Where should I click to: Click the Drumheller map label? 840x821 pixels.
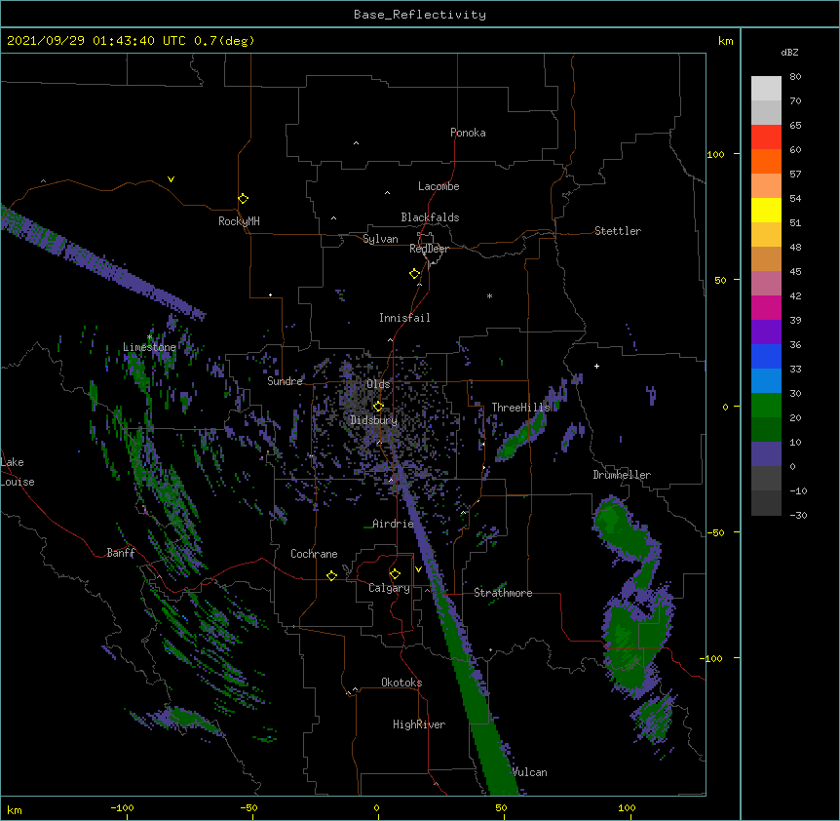click(622, 475)
